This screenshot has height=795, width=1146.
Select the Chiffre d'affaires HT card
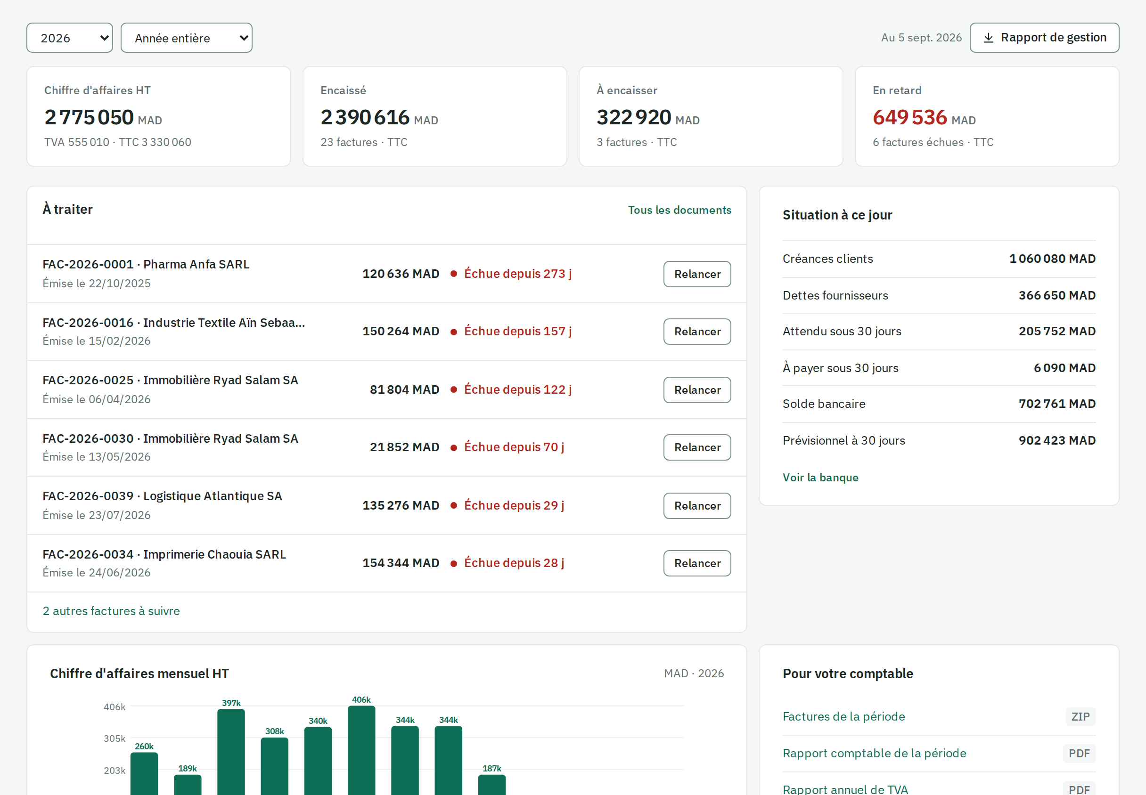point(158,116)
